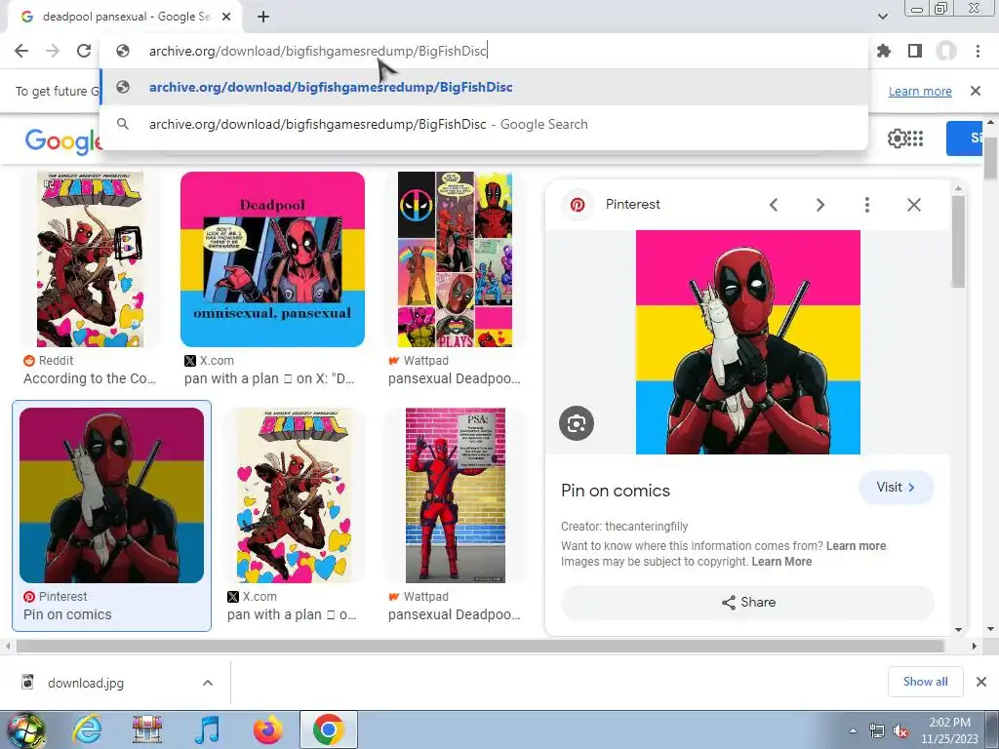Toggle the side panel icon

pos(915,51)
